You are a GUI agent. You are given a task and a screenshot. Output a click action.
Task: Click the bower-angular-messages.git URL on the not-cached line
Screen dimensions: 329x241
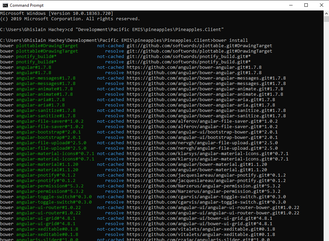coord(206,78)
